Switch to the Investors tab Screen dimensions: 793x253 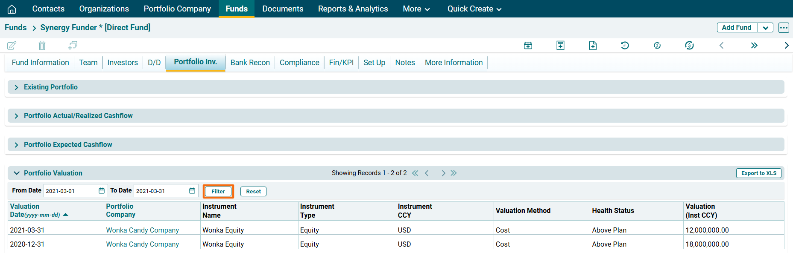pos(123,63)
